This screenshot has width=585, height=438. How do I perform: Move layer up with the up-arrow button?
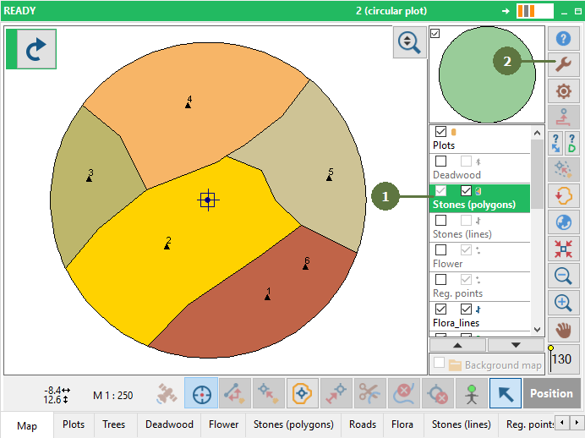457,345
